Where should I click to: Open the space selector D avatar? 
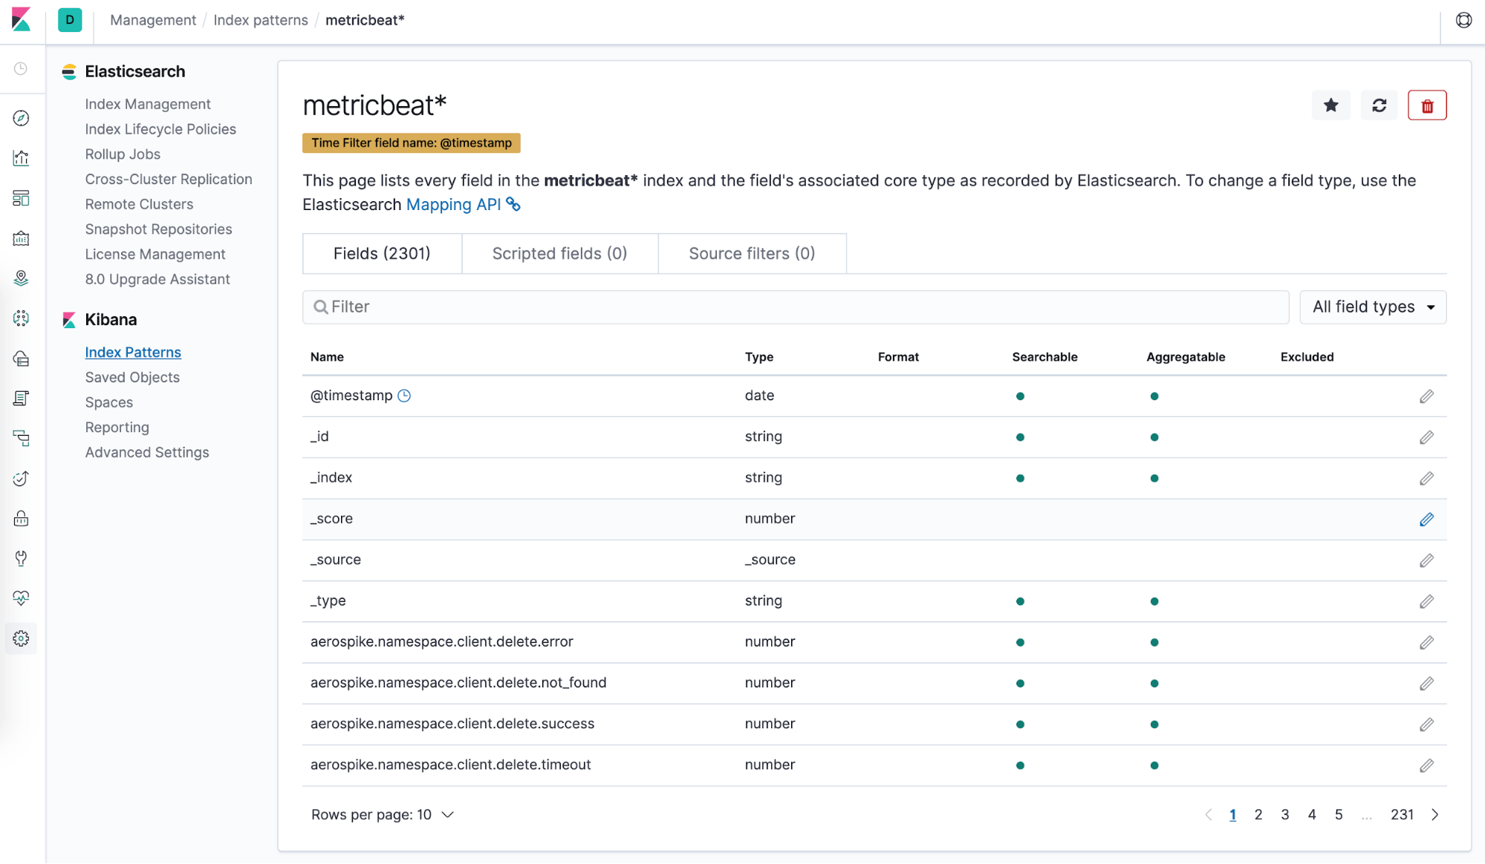tap(70, 20)
